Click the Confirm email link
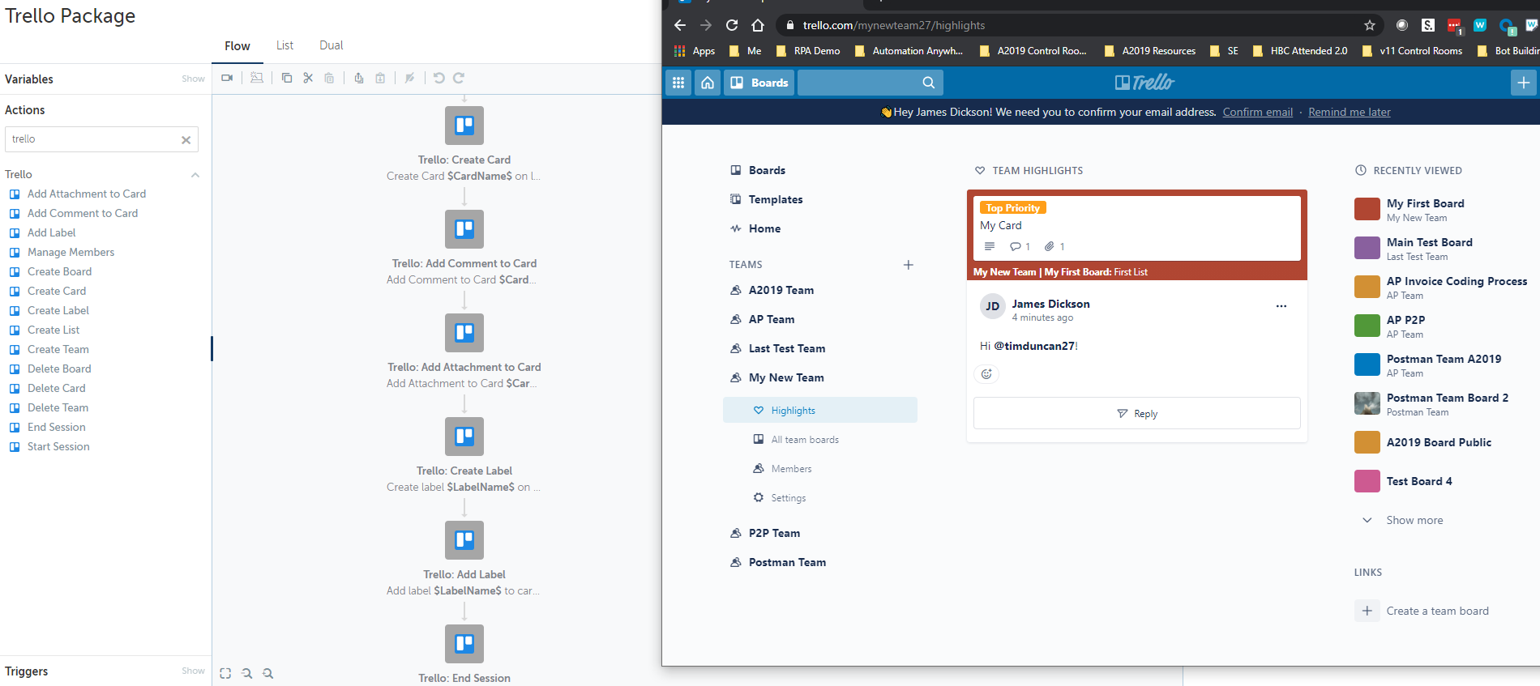The height and width of the screenshot is (686, 1540). point(1257,113)
